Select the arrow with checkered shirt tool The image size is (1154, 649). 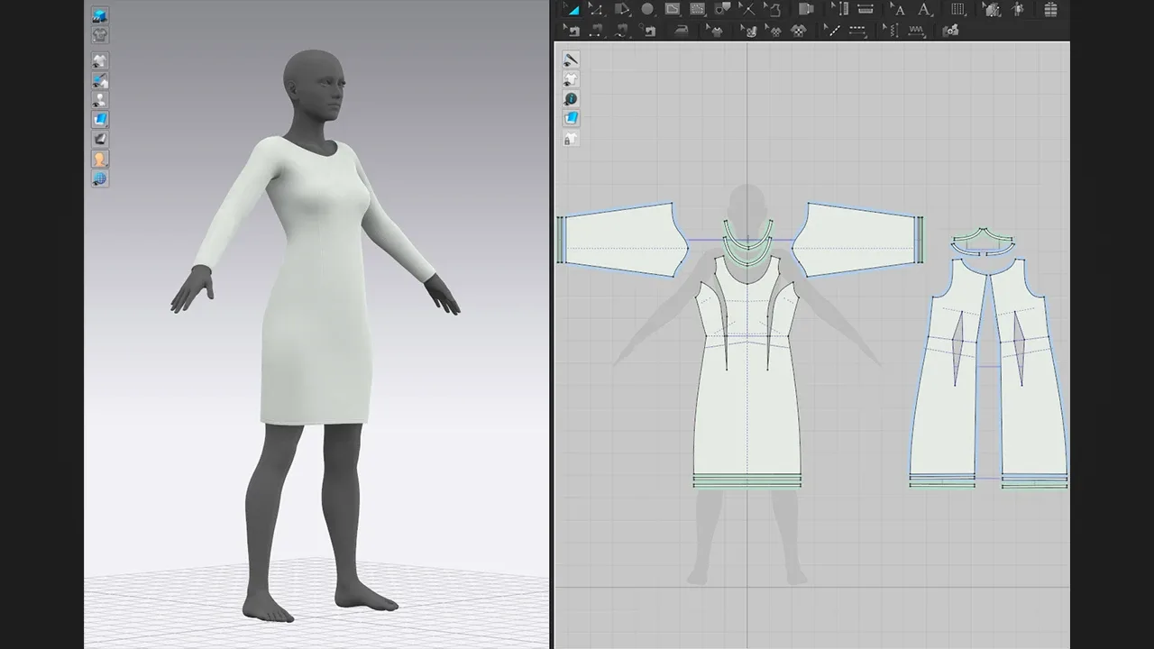click(774, 30)
